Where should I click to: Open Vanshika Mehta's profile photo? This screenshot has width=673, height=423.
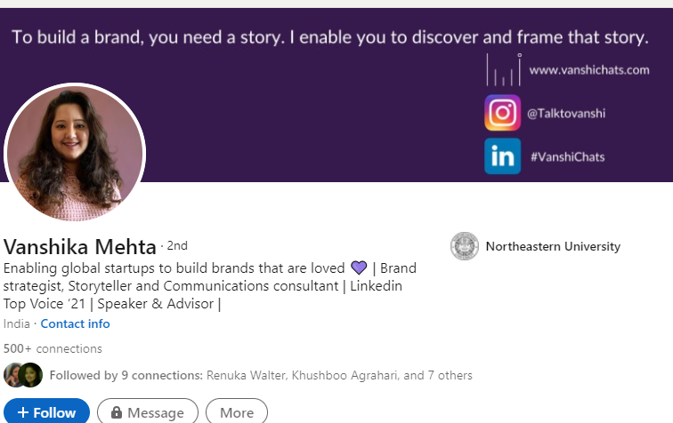coord(75,153)
